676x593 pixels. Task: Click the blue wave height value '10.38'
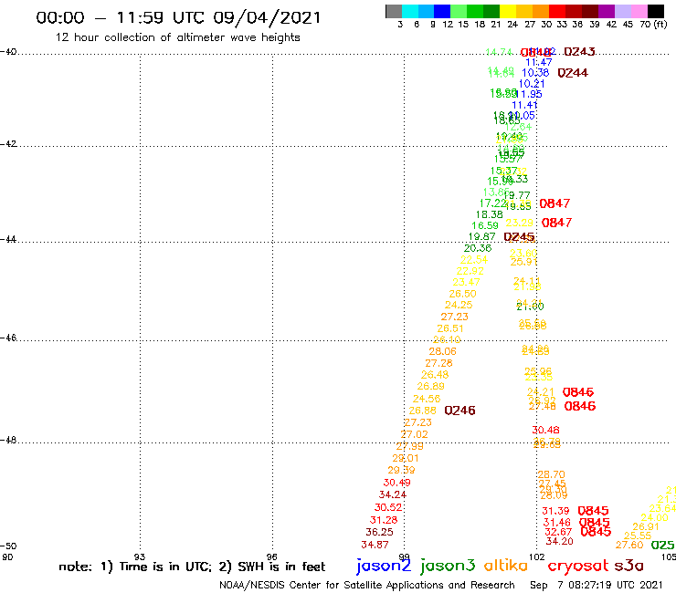(x=535, y=73)
